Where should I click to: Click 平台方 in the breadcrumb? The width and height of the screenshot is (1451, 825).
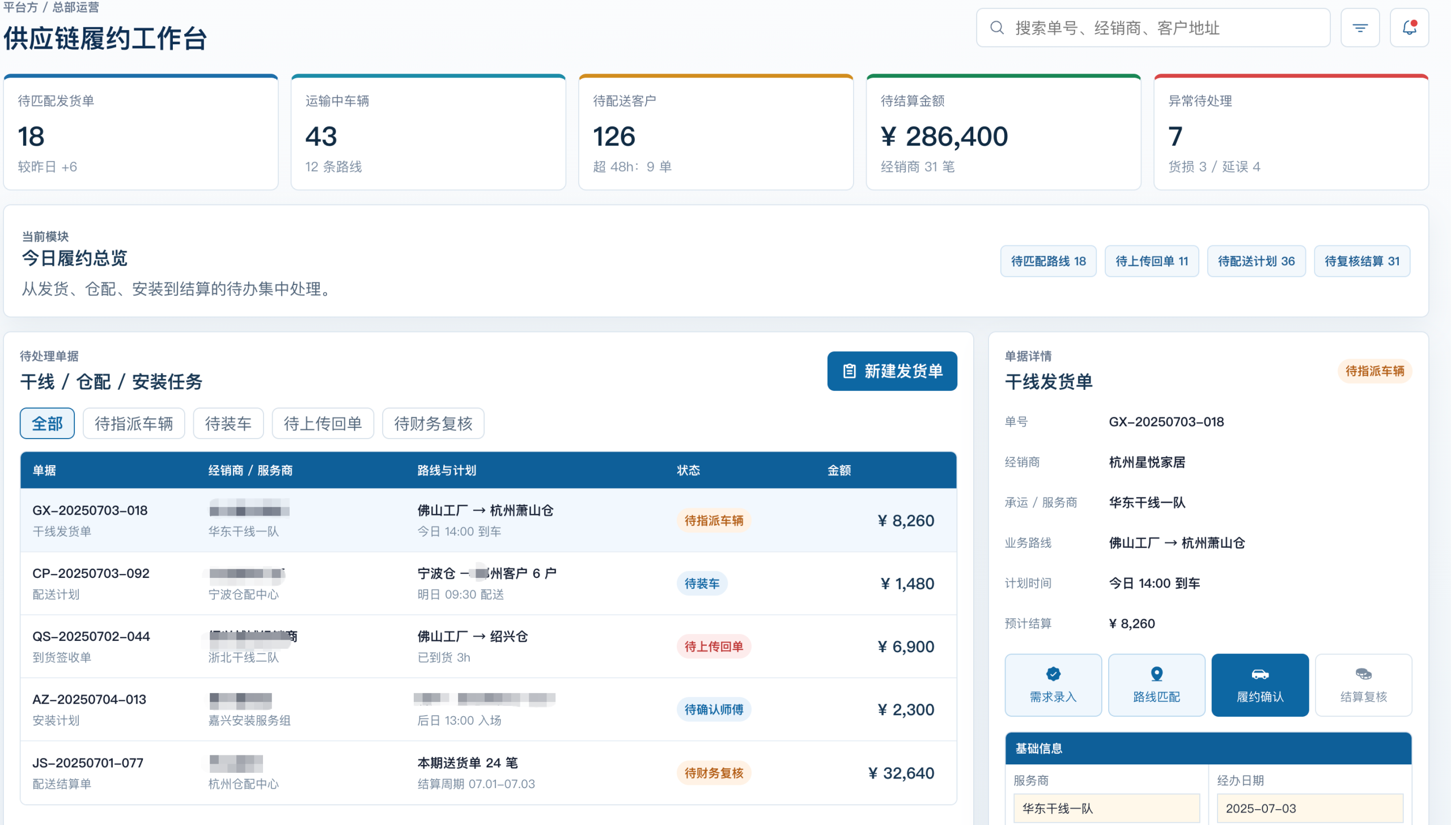click(x=20, y=7)
